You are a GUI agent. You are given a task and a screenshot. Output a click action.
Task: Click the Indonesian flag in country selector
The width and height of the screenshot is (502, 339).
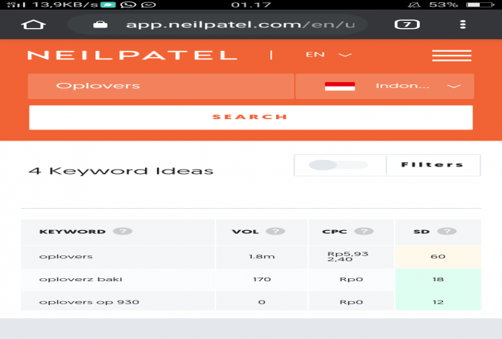pyautogui.click(x=340, y=86)
